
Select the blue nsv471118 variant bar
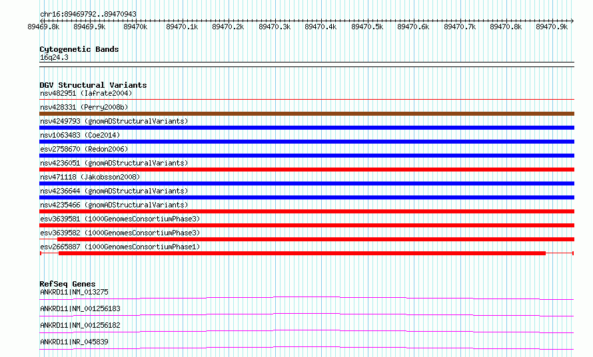306,183
